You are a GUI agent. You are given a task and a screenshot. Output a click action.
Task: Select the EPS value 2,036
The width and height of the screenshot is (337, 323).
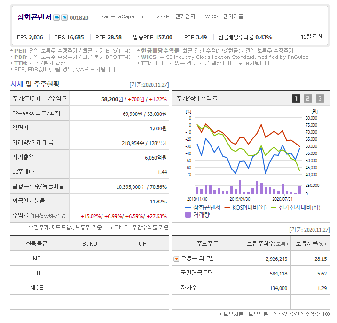(36, 37)
